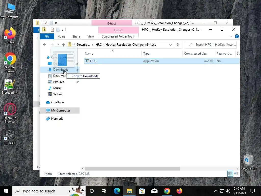Click the File Explorer taskbar icon
This screenshot has width=261, height=196.
click(129, 191)
